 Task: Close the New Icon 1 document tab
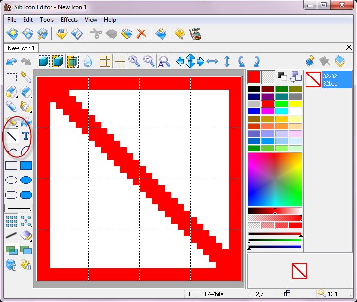click(349, 47)
